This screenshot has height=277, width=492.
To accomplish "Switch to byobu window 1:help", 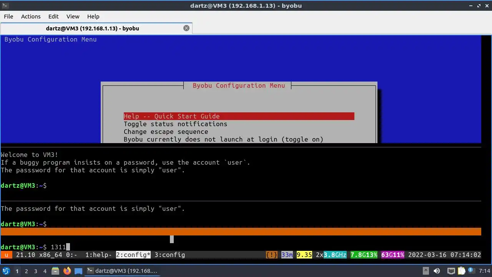I will [x=98, y=255].
